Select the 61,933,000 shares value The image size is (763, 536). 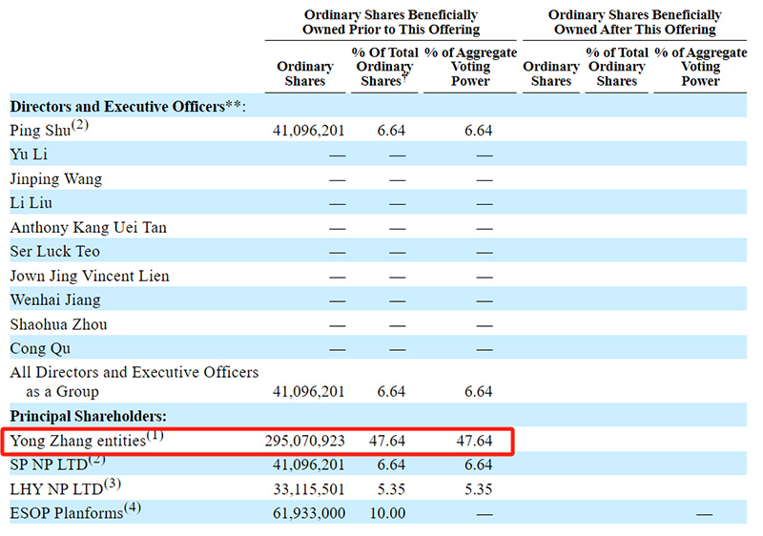click(x=308, y=513)
